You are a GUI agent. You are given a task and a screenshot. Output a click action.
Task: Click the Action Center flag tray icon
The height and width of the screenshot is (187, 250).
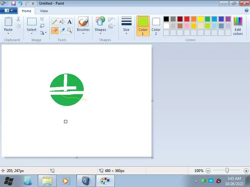(x=203, y=181)
